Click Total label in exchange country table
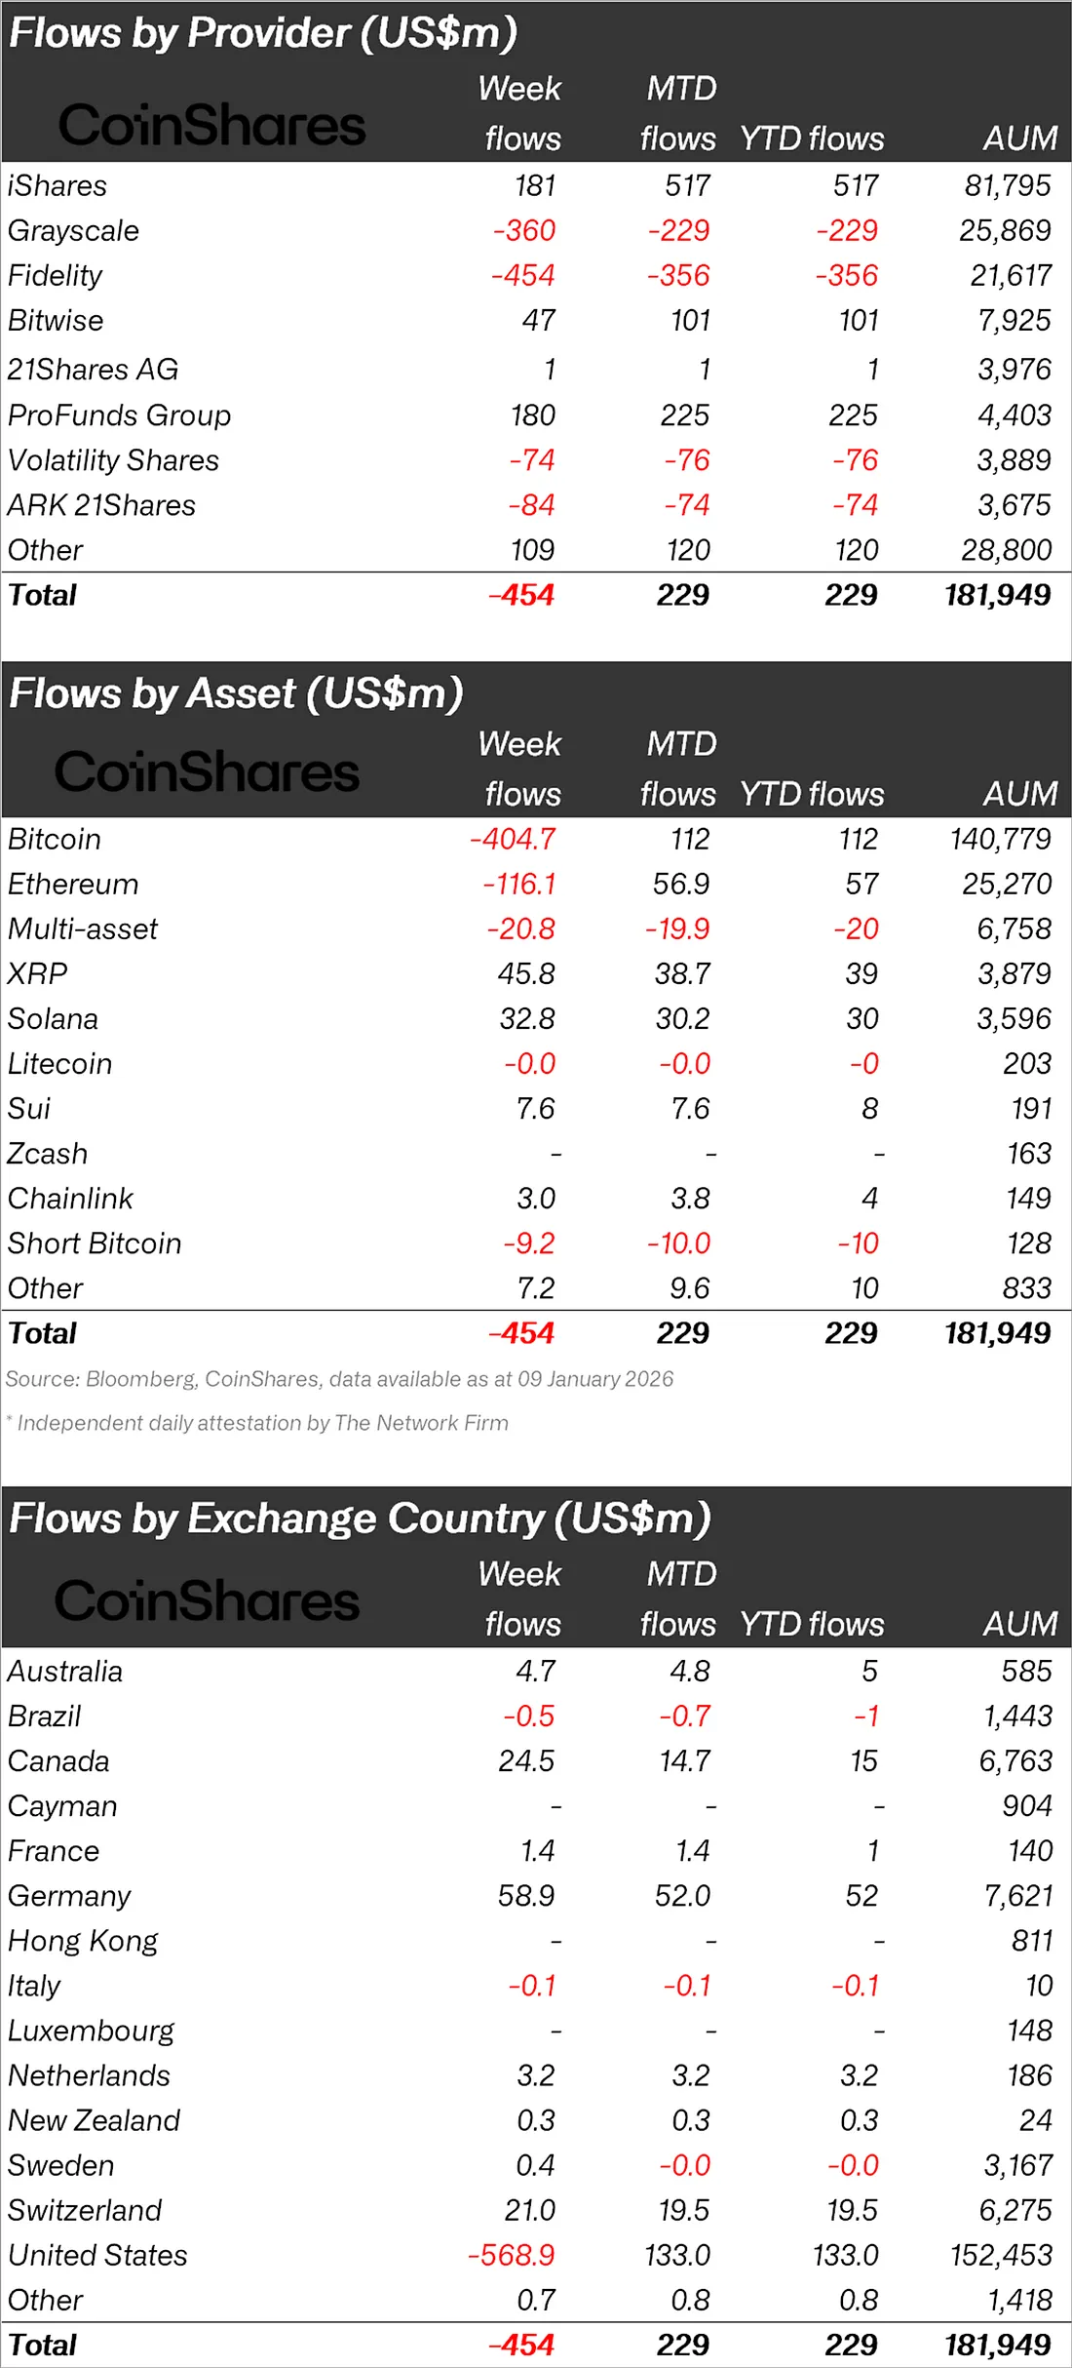Viewport: 1072px width, 2368px height. pyautogui.click(x=42, y=2345)
